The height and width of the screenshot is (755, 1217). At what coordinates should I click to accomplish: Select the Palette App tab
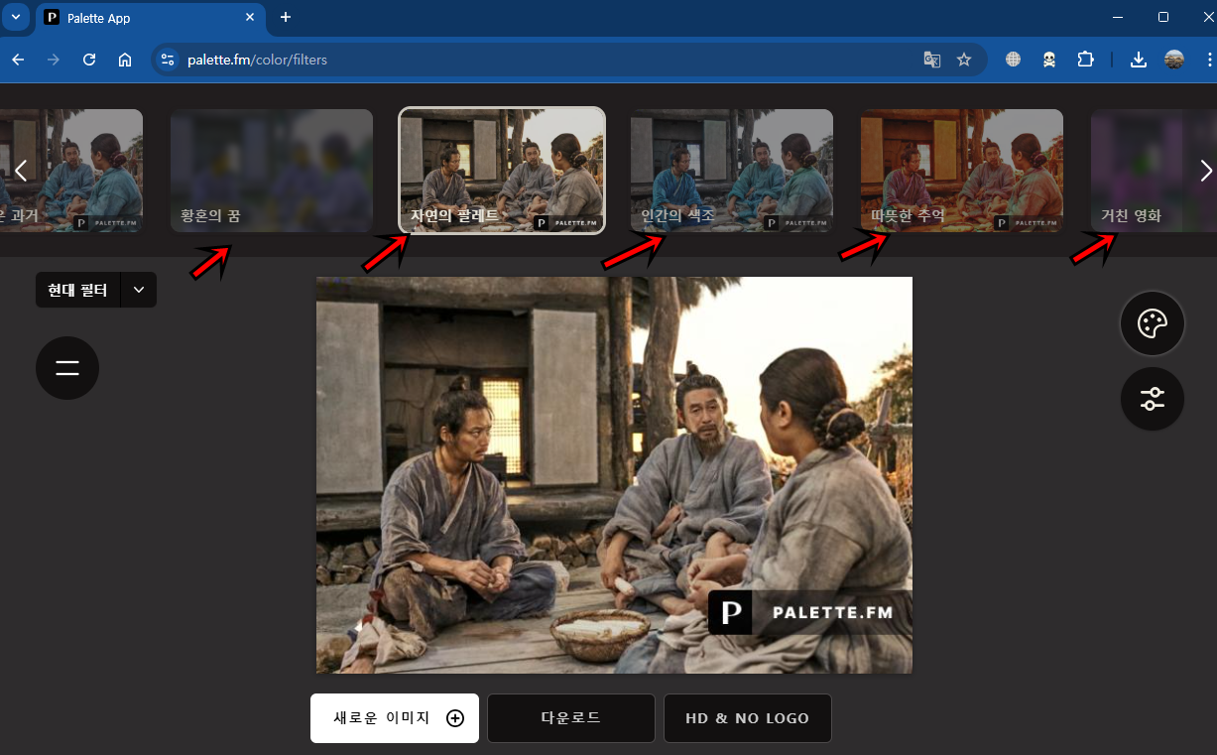point(149,18)
